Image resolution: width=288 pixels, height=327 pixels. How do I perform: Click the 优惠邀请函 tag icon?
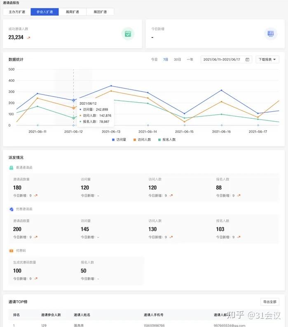point(11,209)
